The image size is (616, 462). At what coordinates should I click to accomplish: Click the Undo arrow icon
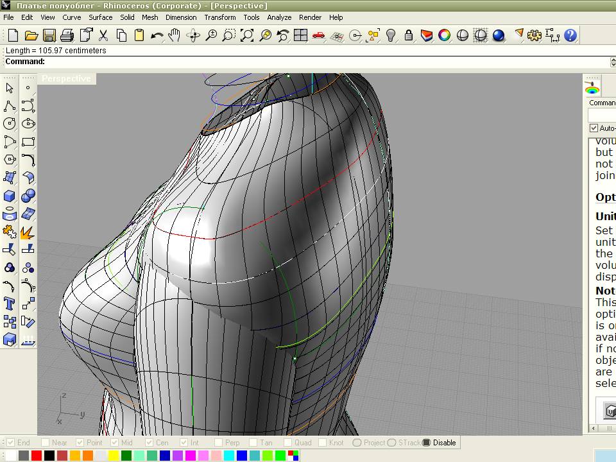pos(157,36)
